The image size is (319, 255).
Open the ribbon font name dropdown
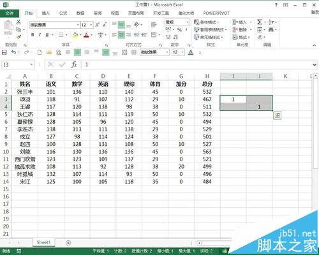point(78,25)
